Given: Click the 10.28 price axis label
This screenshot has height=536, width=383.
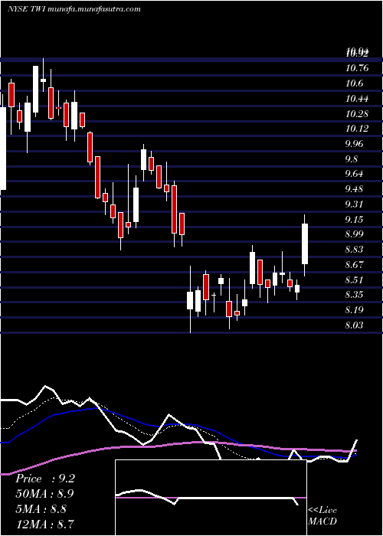Looking at the screenshot, I should point(357,113).
